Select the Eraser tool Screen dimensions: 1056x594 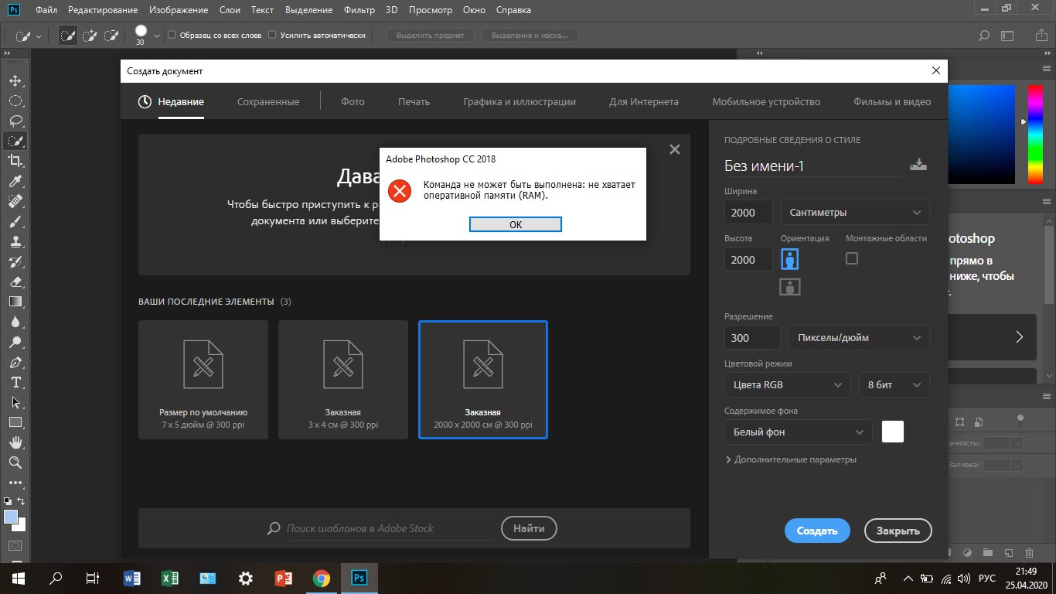(x=15, y=282)
